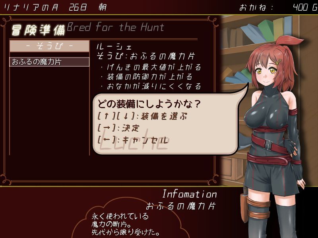Click the おかね 400 G money counter

[x=279, y=8]
